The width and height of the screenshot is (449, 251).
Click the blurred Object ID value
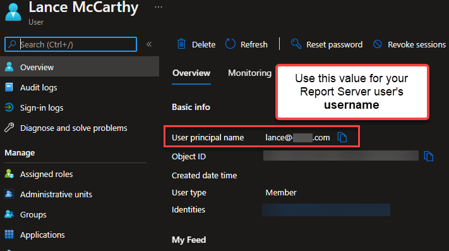tap(341, 156)
